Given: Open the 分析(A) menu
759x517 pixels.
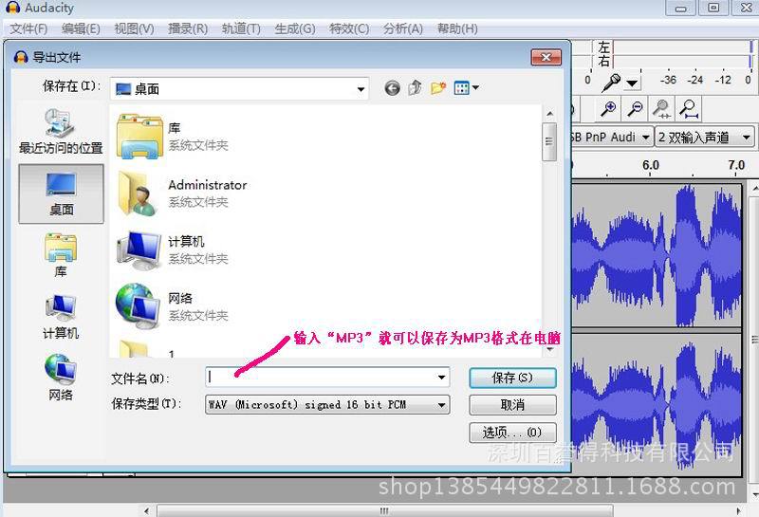Looking at the screenshot, I should (x=402, y=28).
